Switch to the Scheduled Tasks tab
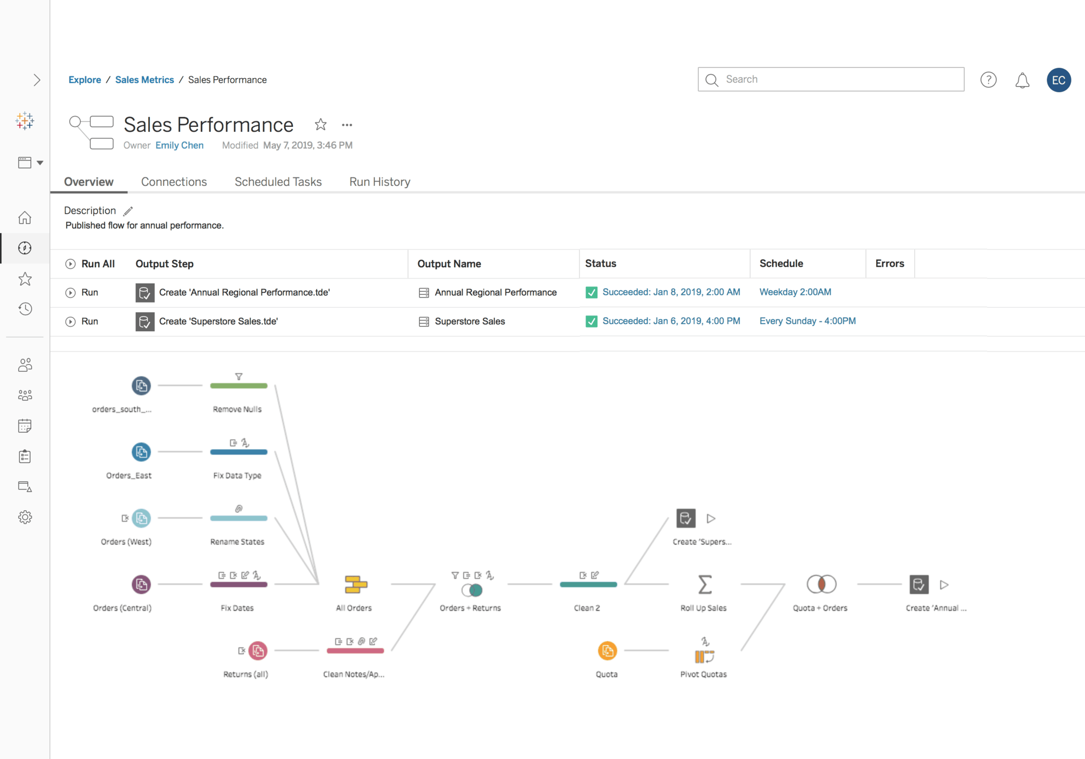Viewport: 1085px width, 759px height. coord(278,182)
